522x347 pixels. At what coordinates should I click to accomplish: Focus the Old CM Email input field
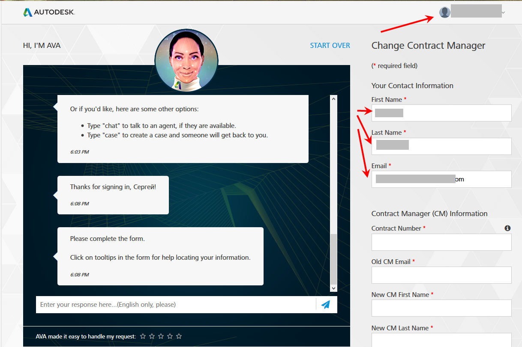point(441,275)
